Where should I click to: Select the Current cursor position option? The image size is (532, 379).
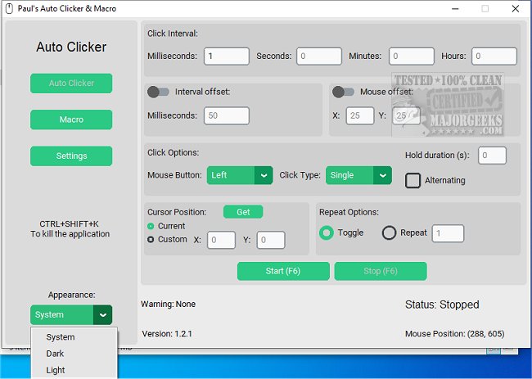pos(151,226)
